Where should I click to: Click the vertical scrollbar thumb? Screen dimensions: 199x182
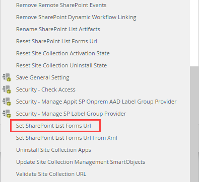[x=194, y=124]
